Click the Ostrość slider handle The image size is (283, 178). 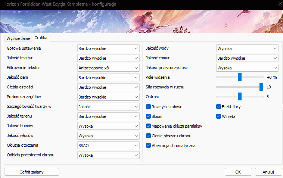(239, 97)
